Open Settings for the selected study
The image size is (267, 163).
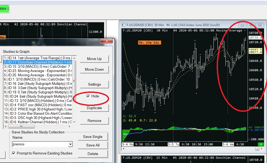pyautogui.click(x=94, y=84)
